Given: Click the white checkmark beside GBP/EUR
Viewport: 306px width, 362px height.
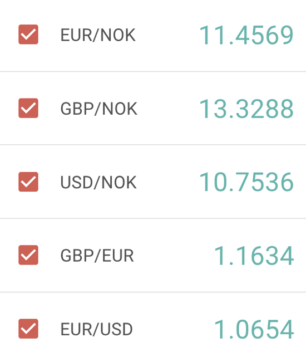Looking at the screenshot, I should coord(28,255).
